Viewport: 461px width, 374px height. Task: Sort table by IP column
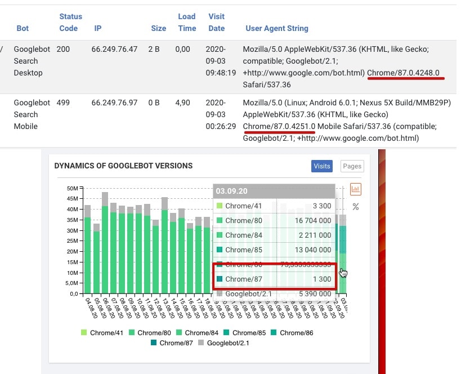pos(97,28)
